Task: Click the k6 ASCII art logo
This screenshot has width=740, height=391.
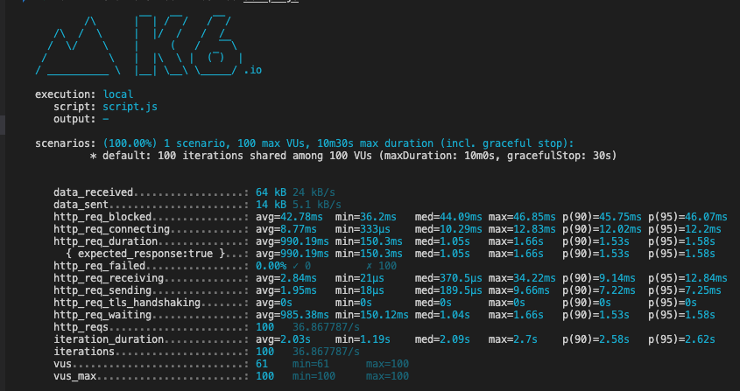Action: click(139, 45)
